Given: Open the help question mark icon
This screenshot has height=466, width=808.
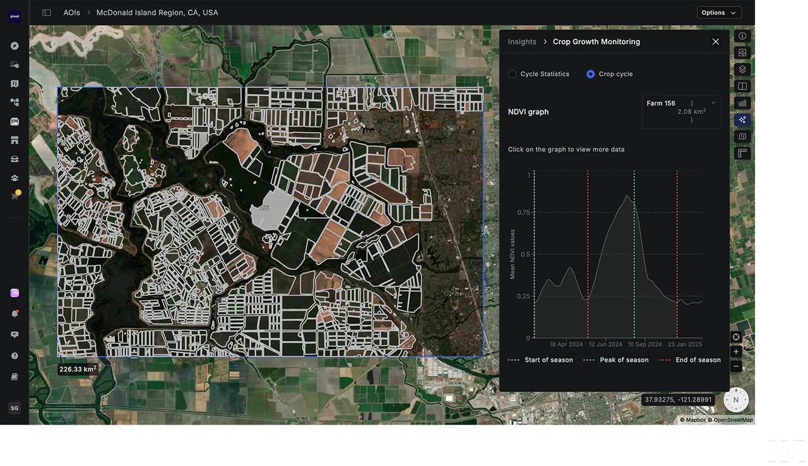Looking at the screenshot, I should coord(15,356).
